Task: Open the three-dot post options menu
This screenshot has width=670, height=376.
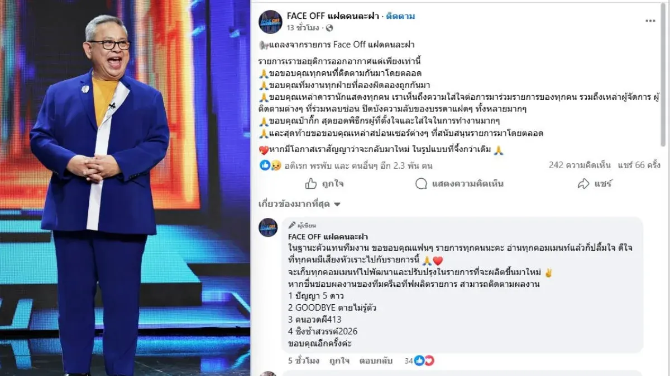Action: tap(650, 21)
